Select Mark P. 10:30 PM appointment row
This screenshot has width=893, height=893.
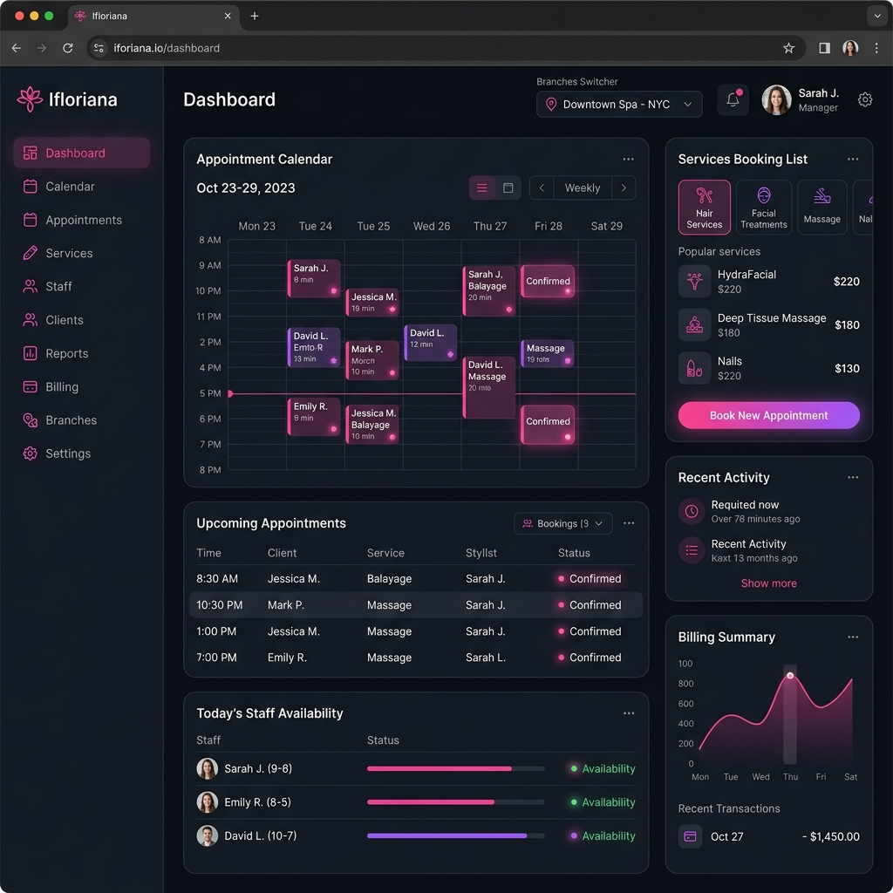[416, 605]
